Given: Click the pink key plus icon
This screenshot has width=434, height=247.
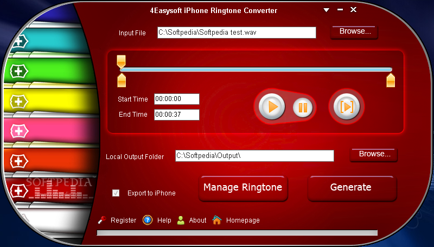Looking at the screenshot, I should click(x=19, y=131).
